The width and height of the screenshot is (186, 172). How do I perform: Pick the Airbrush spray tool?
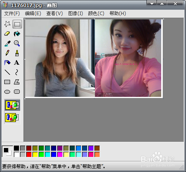pyautogui.click(x=7, y=62)
